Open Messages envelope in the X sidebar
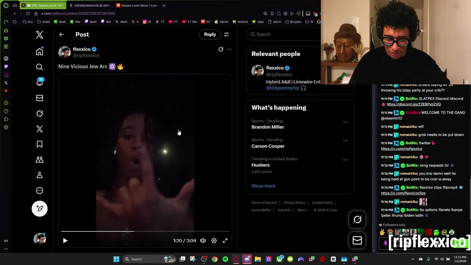The width and height of the screenshot is (471, 265). tap(39, 98)
